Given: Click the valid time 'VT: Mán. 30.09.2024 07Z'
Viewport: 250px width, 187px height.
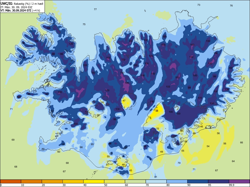Looking at the screenshot, I should (x=16, y=10).
